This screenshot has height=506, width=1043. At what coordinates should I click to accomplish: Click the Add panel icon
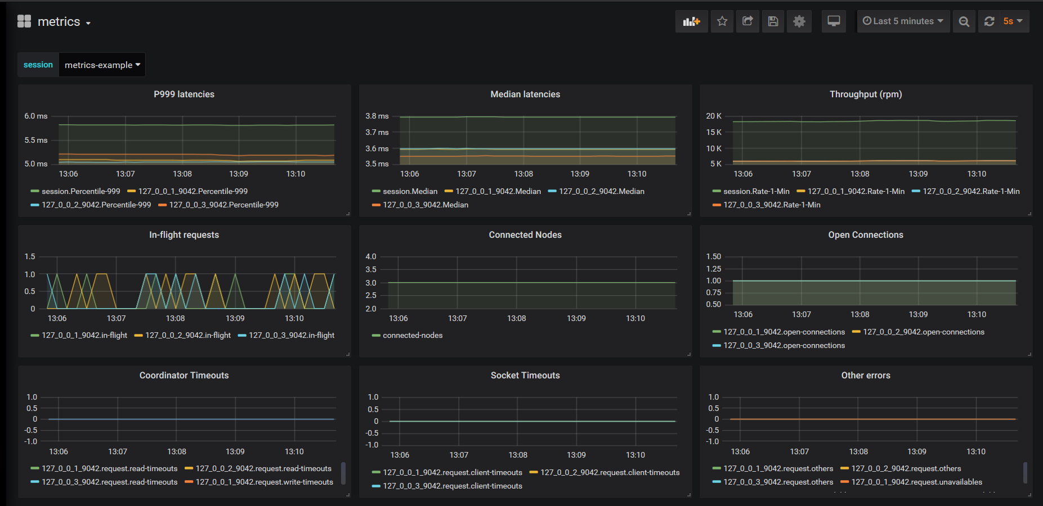(691, 21)
